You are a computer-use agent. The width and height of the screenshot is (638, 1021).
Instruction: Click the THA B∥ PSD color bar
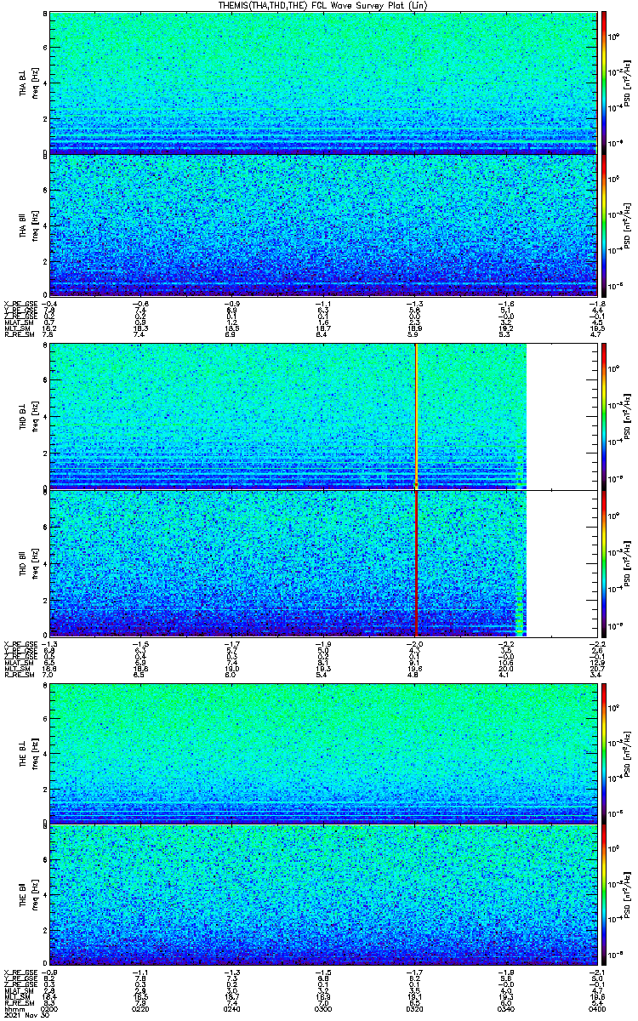pyautogui.click(x=604, y=225)
